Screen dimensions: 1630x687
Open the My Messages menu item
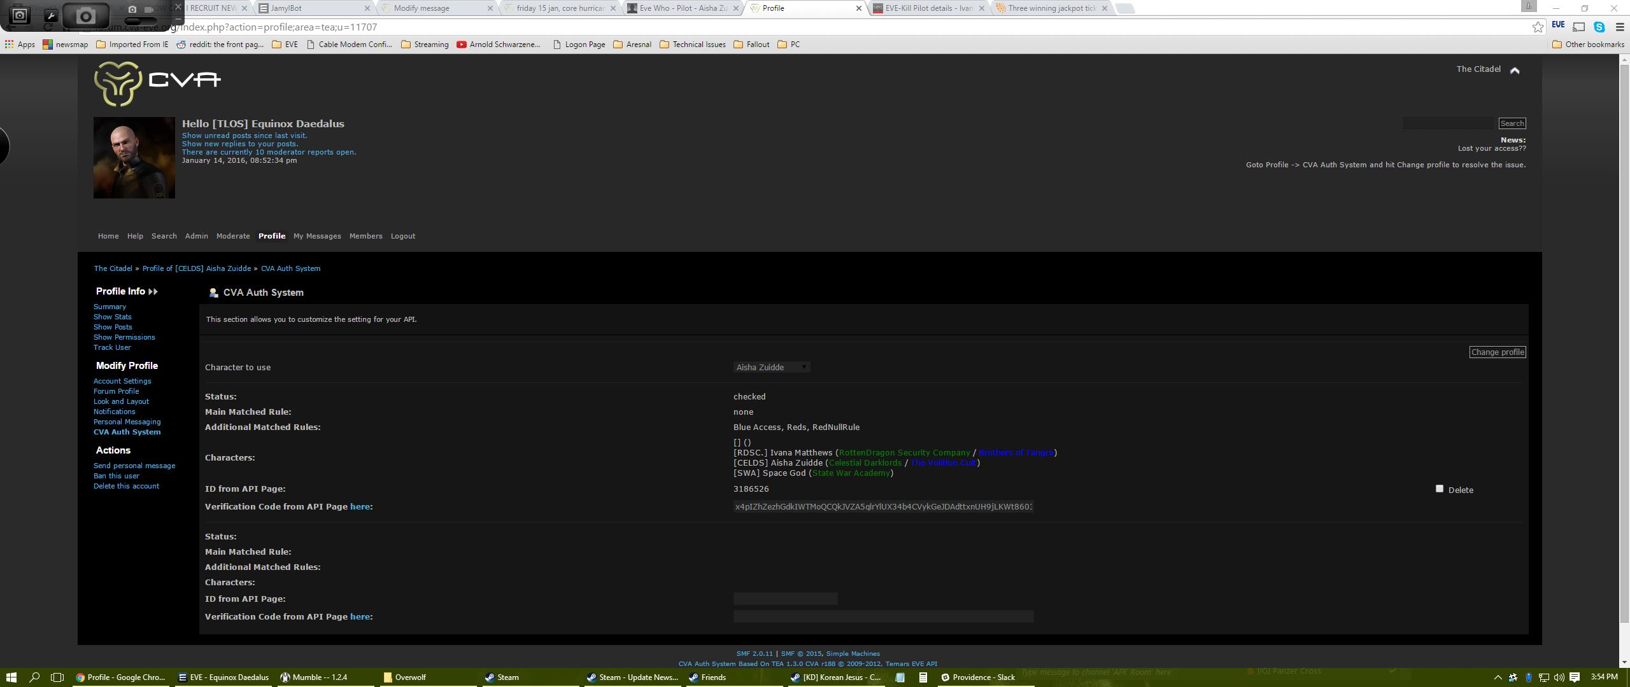(x=316, y=236)
